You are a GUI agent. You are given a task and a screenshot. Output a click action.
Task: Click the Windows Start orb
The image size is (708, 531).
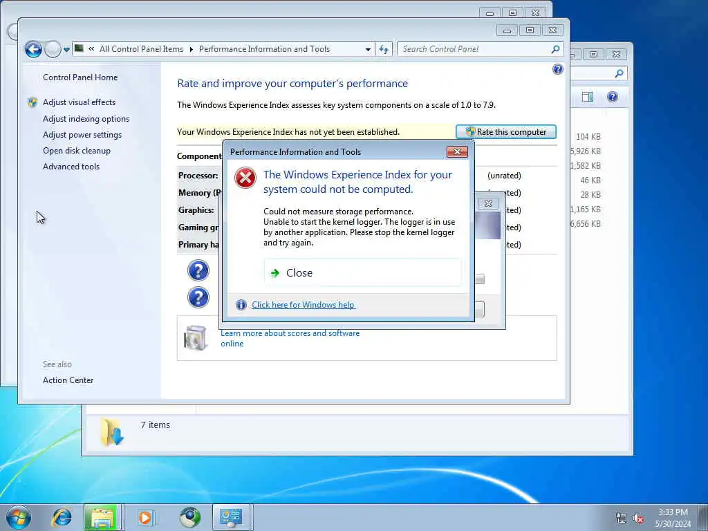pos(19,517)
